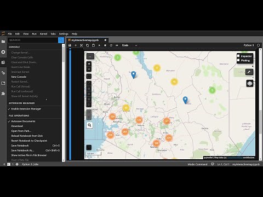Click the orange cluster marker labeled 127
This screenshot has height=197, width=263.
[x=167, y=121]
